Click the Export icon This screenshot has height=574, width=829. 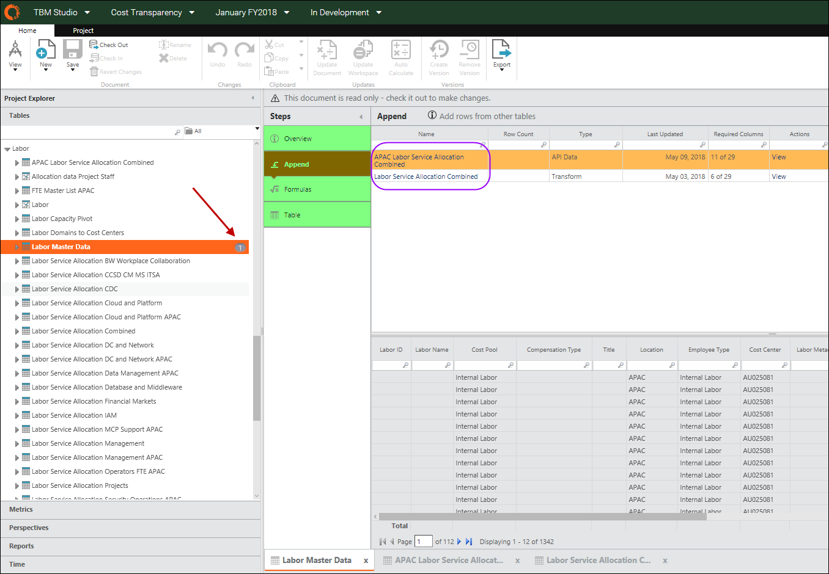coord(501,50)
